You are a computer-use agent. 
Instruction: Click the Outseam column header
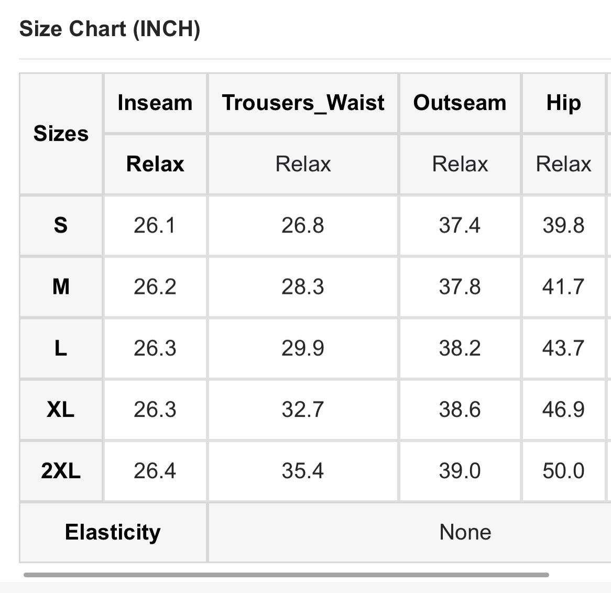click(460, 103)
